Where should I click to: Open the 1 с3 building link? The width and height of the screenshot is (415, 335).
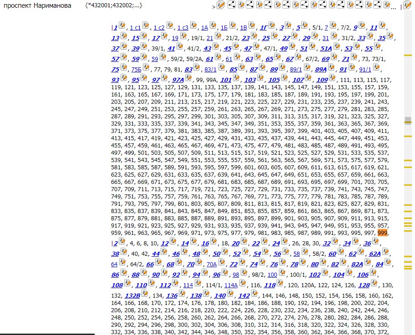point(182,28)
